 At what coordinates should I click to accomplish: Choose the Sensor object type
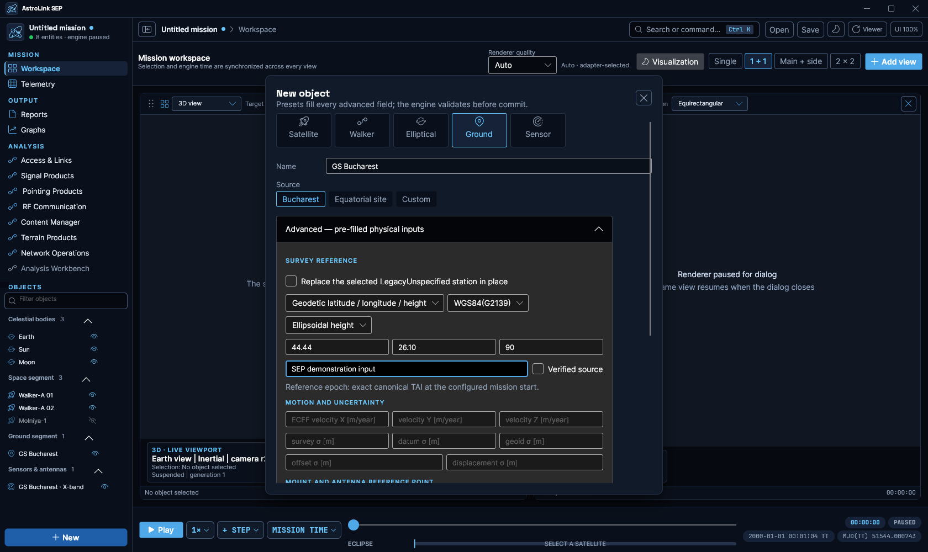(x=538, y=130)
